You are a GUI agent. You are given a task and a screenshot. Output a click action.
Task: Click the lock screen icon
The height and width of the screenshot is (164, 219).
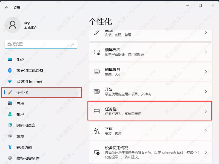point(97,52)
